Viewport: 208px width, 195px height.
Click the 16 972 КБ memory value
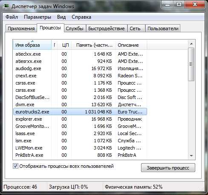click(101, 68)
